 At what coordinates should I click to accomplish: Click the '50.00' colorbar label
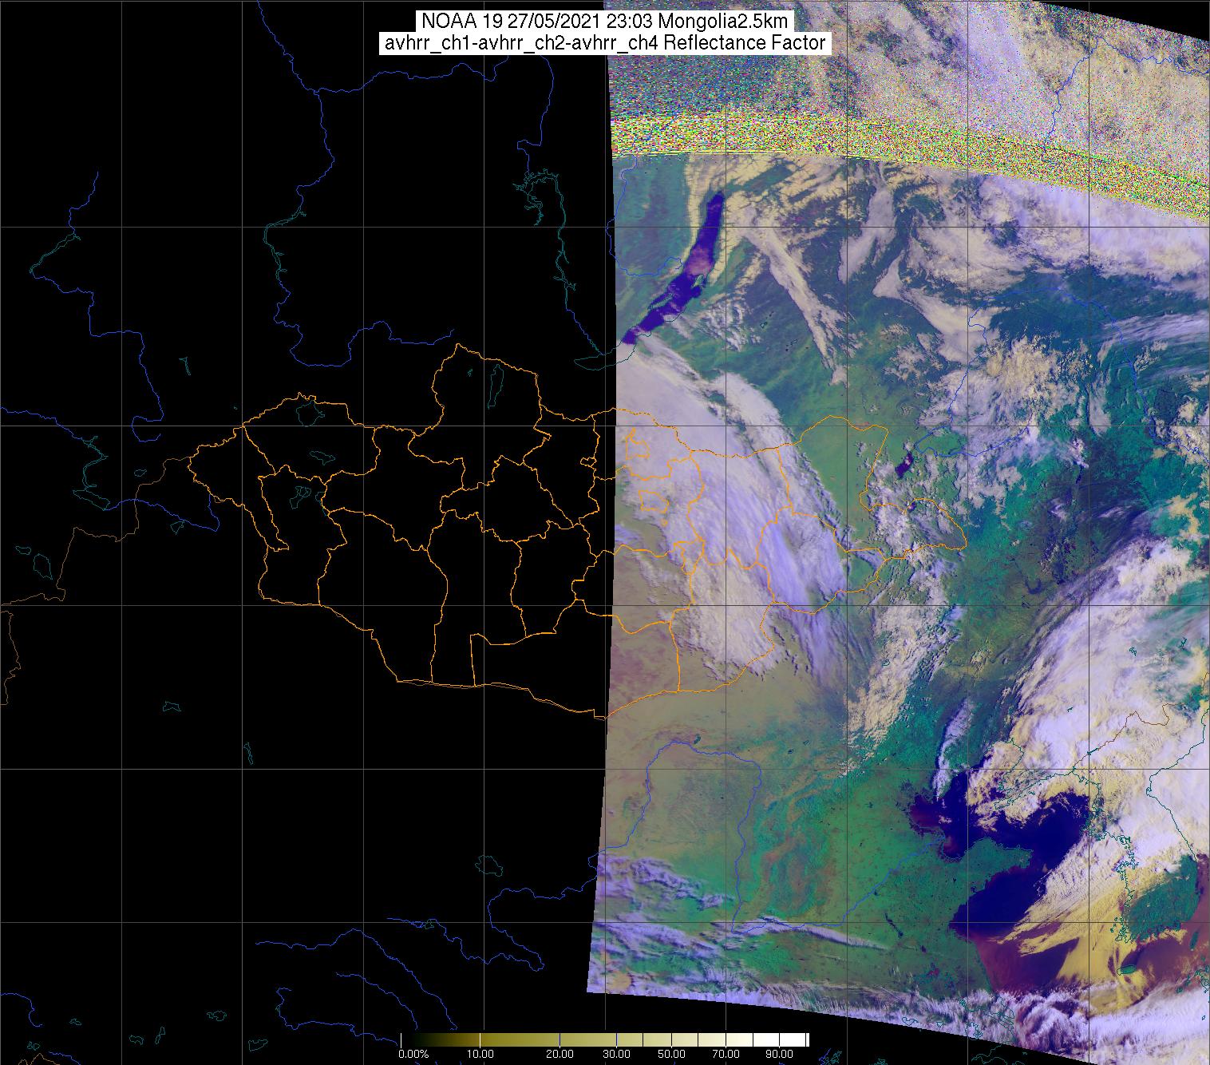coord(672,1055)
